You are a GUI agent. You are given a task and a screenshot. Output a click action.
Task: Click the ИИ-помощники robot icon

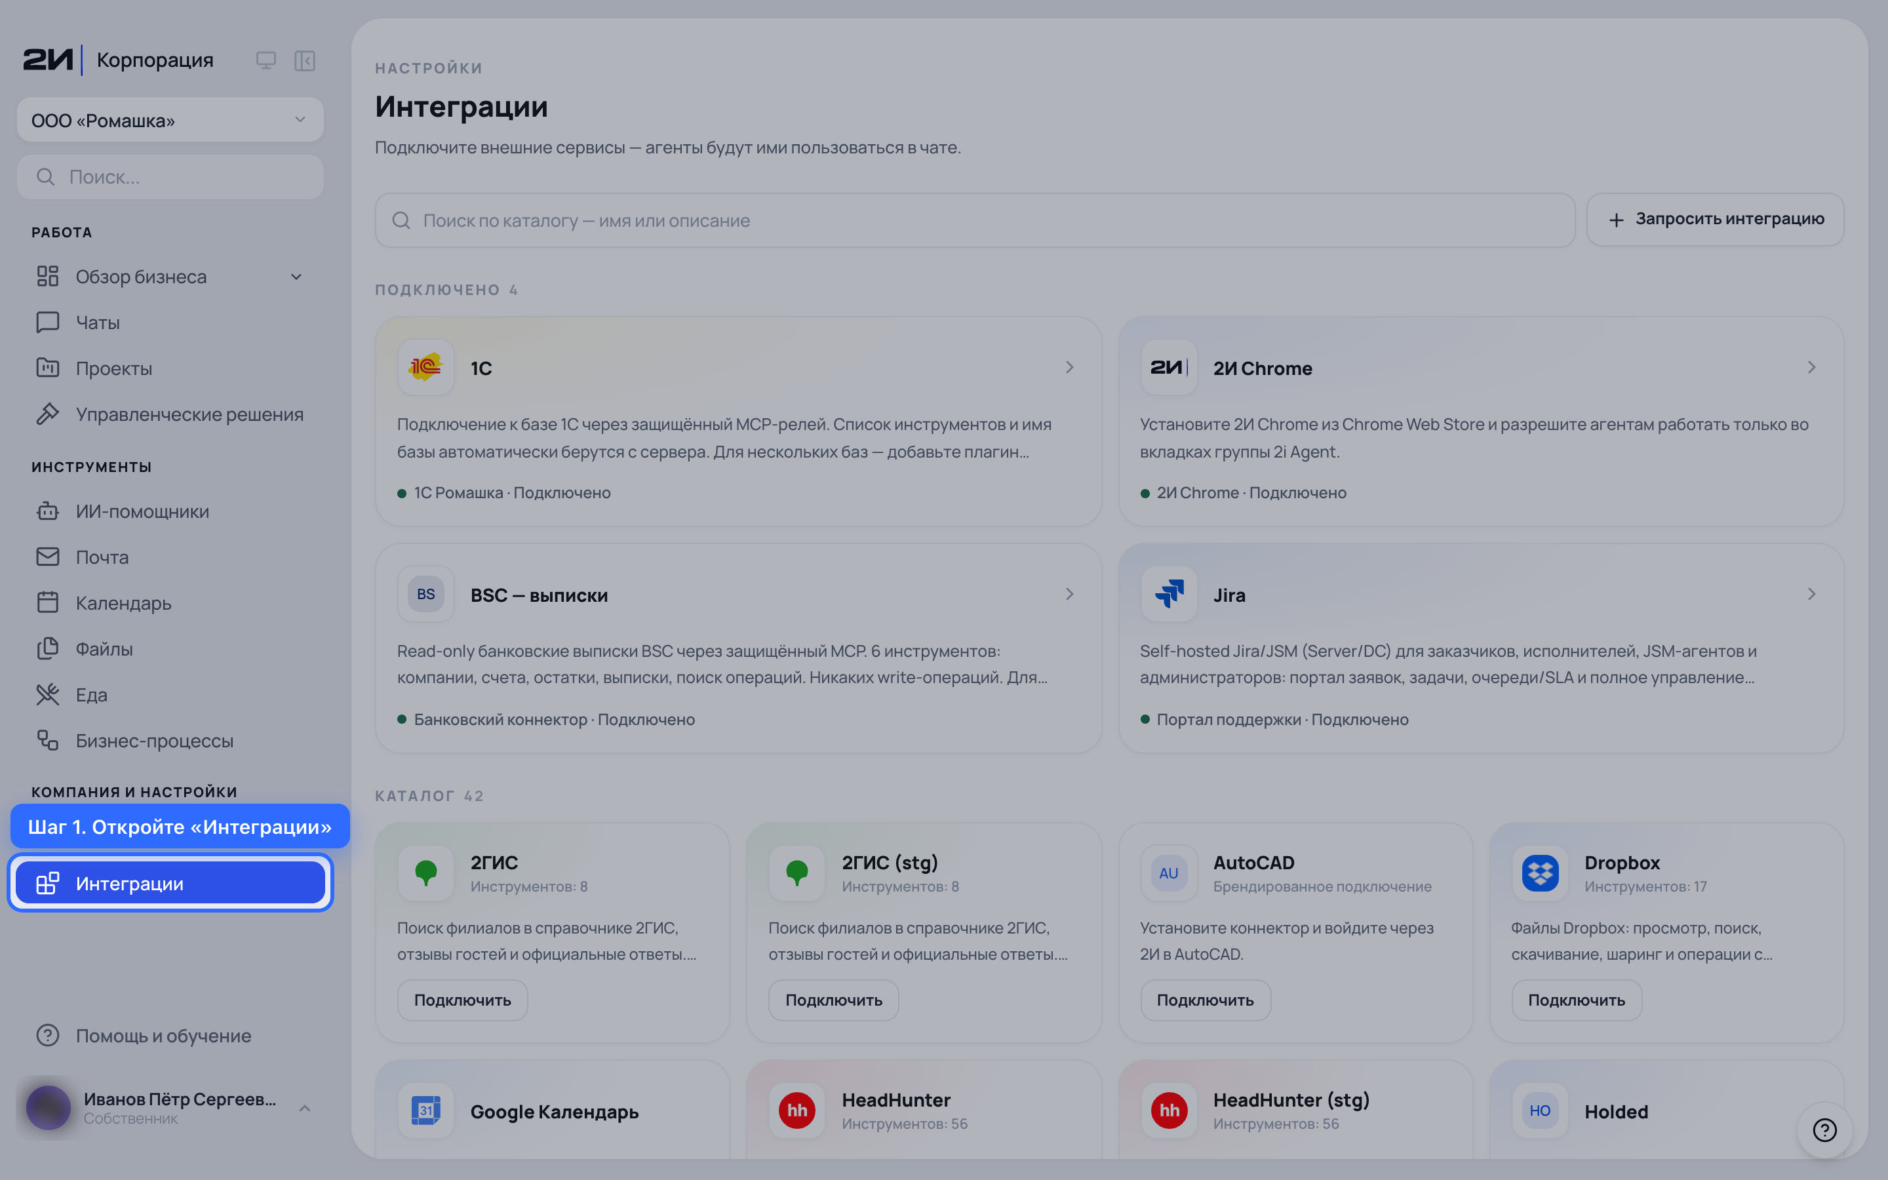48,511
